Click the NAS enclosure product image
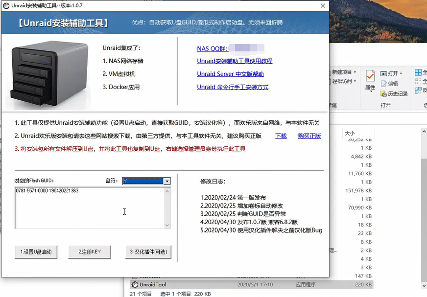 pyautogui.click(x=49, y=73)
